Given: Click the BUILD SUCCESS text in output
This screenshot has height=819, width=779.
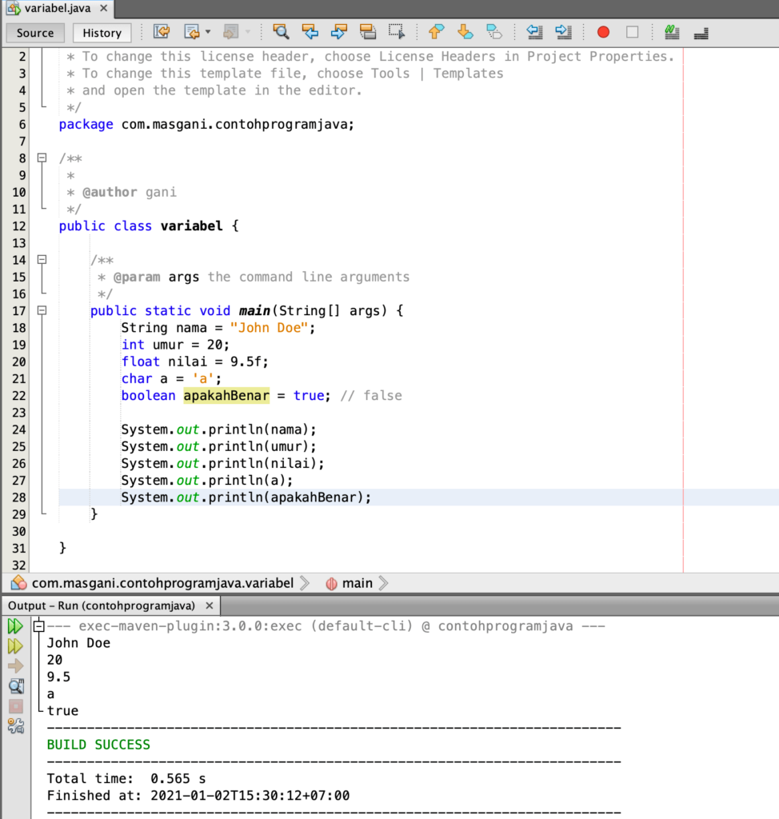Looking at the screenshot, I should pyautogui.click(x=98, y=745).
